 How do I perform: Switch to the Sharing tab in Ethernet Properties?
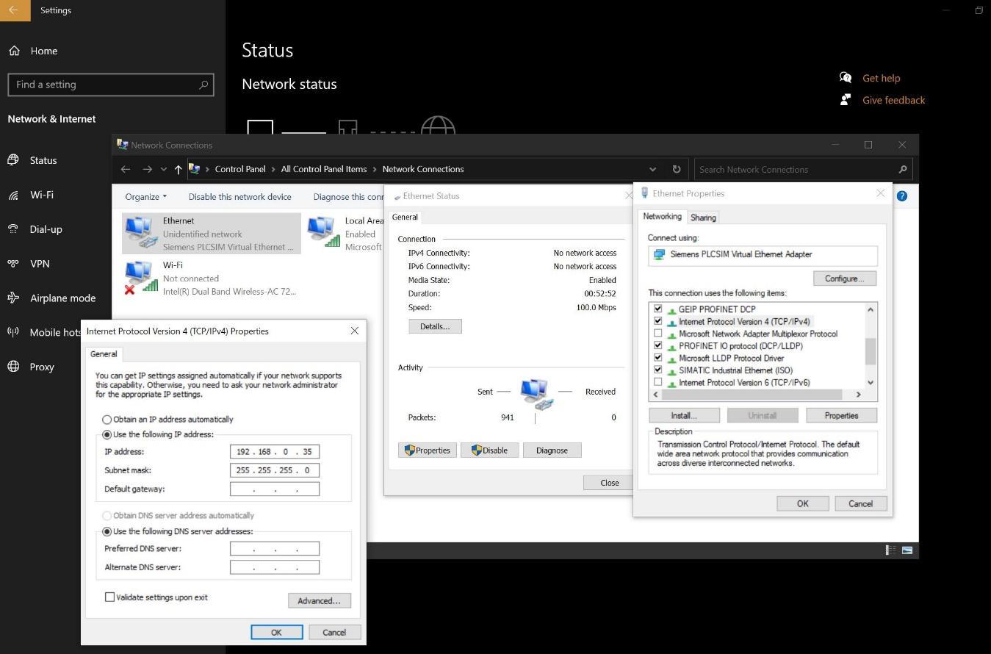(702, 217)
